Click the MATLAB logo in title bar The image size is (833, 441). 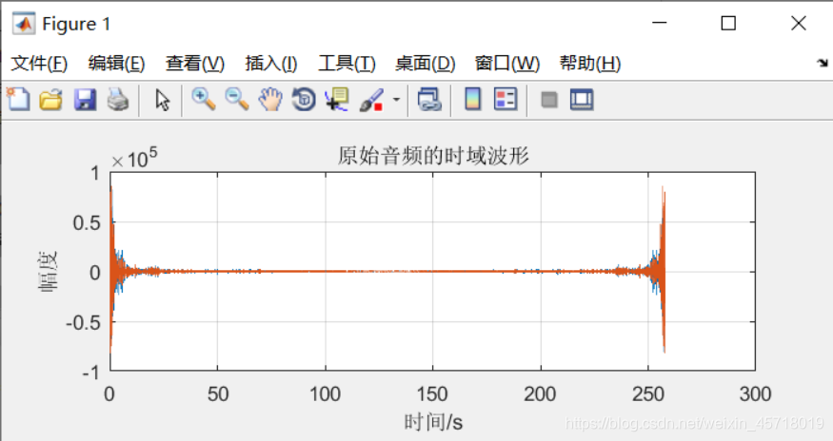pyautogui.click(x=24, y=24)
